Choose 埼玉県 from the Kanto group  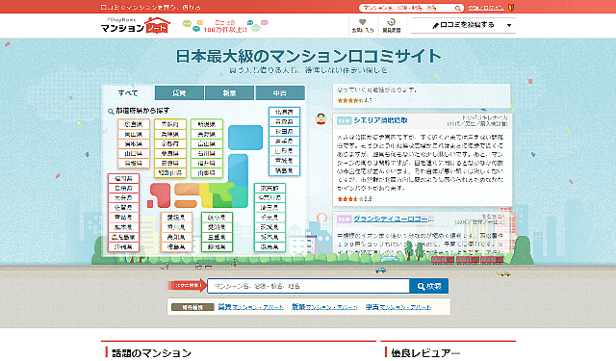tap(269, 208)
